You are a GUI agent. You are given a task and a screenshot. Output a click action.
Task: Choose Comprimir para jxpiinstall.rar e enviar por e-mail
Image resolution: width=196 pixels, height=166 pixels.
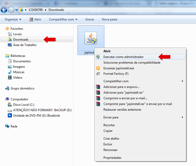138,104
